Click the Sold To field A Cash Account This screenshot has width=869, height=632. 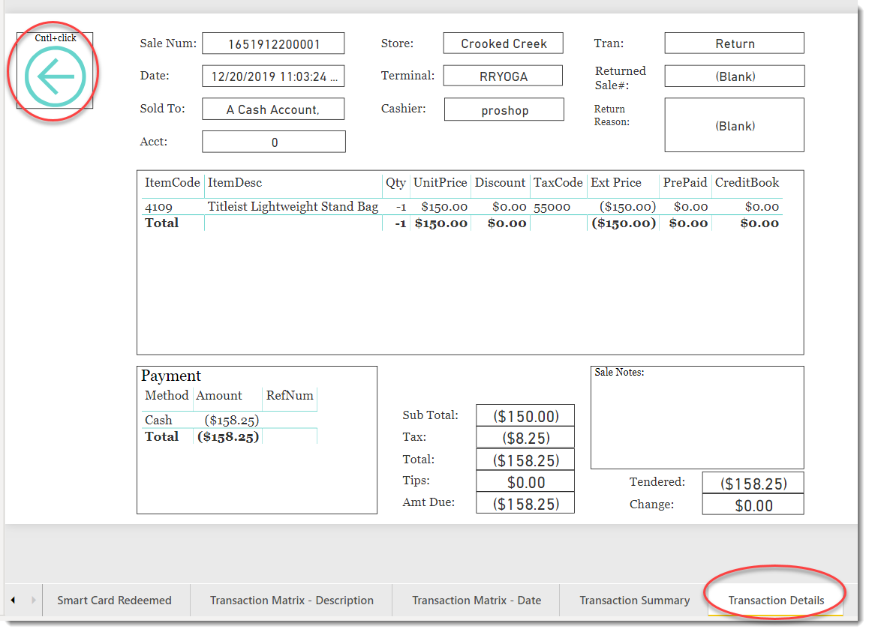tap(273, 109)
